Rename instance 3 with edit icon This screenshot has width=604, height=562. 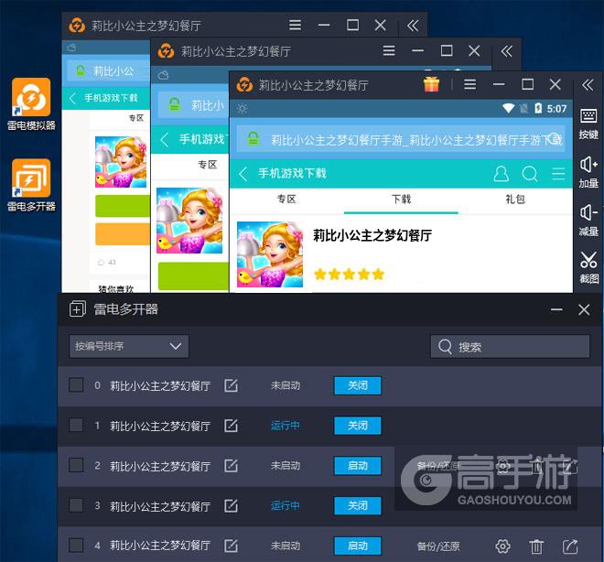click(231, 505)
